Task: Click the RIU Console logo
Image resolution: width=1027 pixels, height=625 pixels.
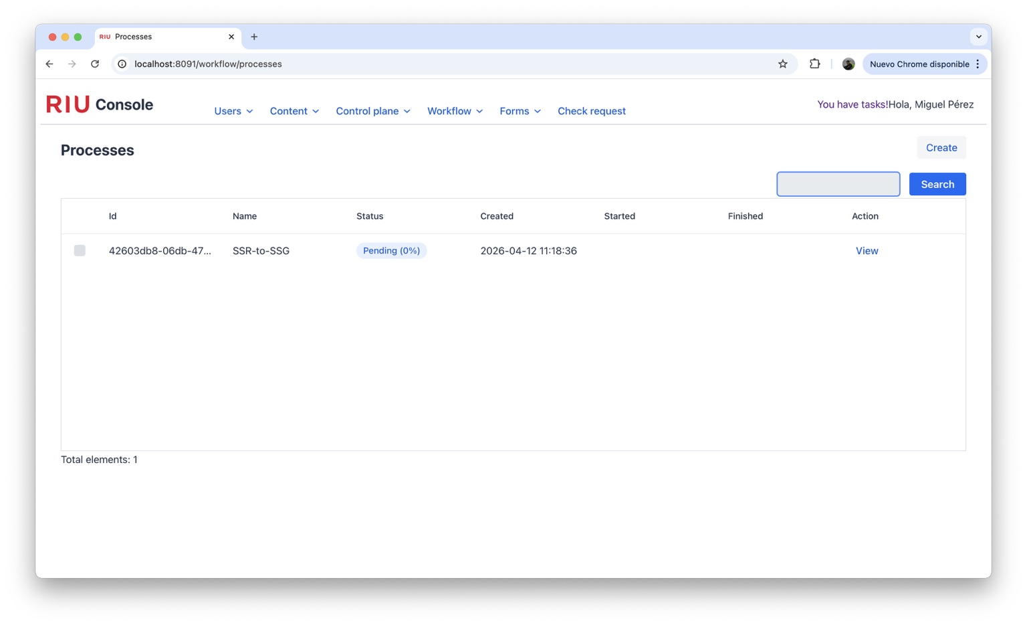Action: 100,104
